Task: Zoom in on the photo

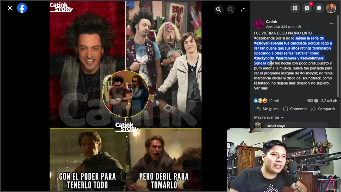Action: point(219,10)
